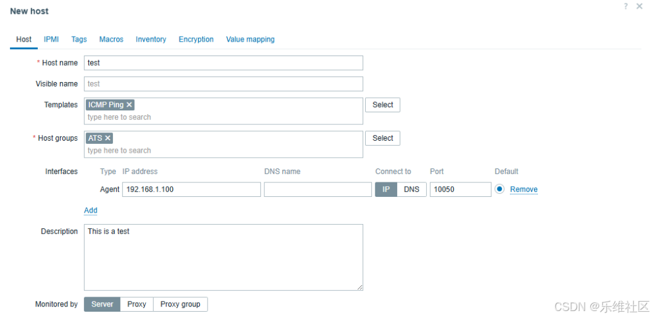Click Select next to Host groups
The image size is (652, 318).
tap(383, 138)
